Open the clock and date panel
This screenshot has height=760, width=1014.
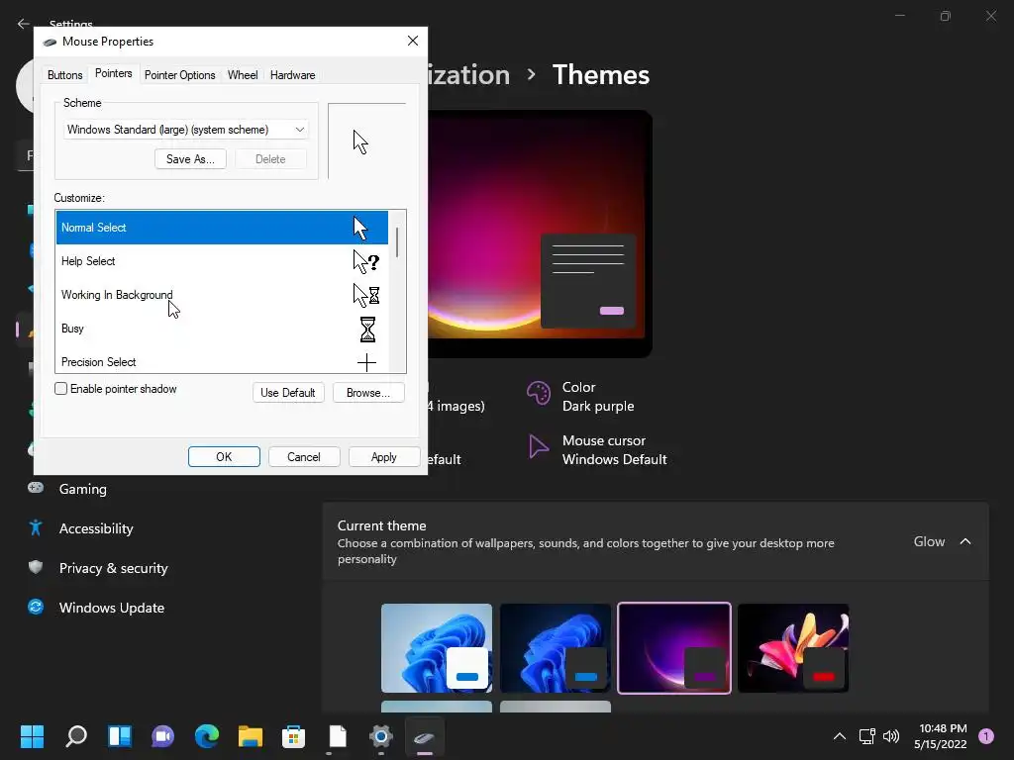[941, 736]
